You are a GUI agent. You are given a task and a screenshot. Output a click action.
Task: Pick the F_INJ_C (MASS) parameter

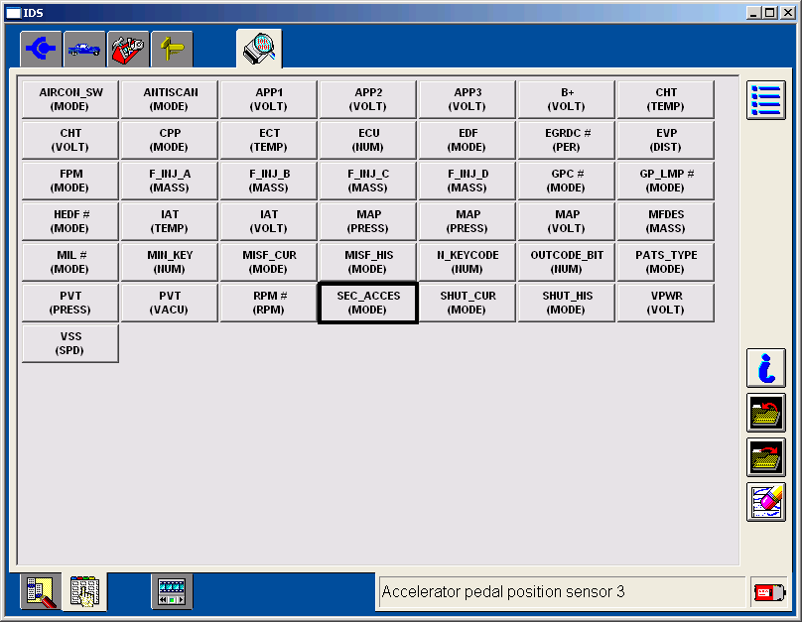click(368, 181)
